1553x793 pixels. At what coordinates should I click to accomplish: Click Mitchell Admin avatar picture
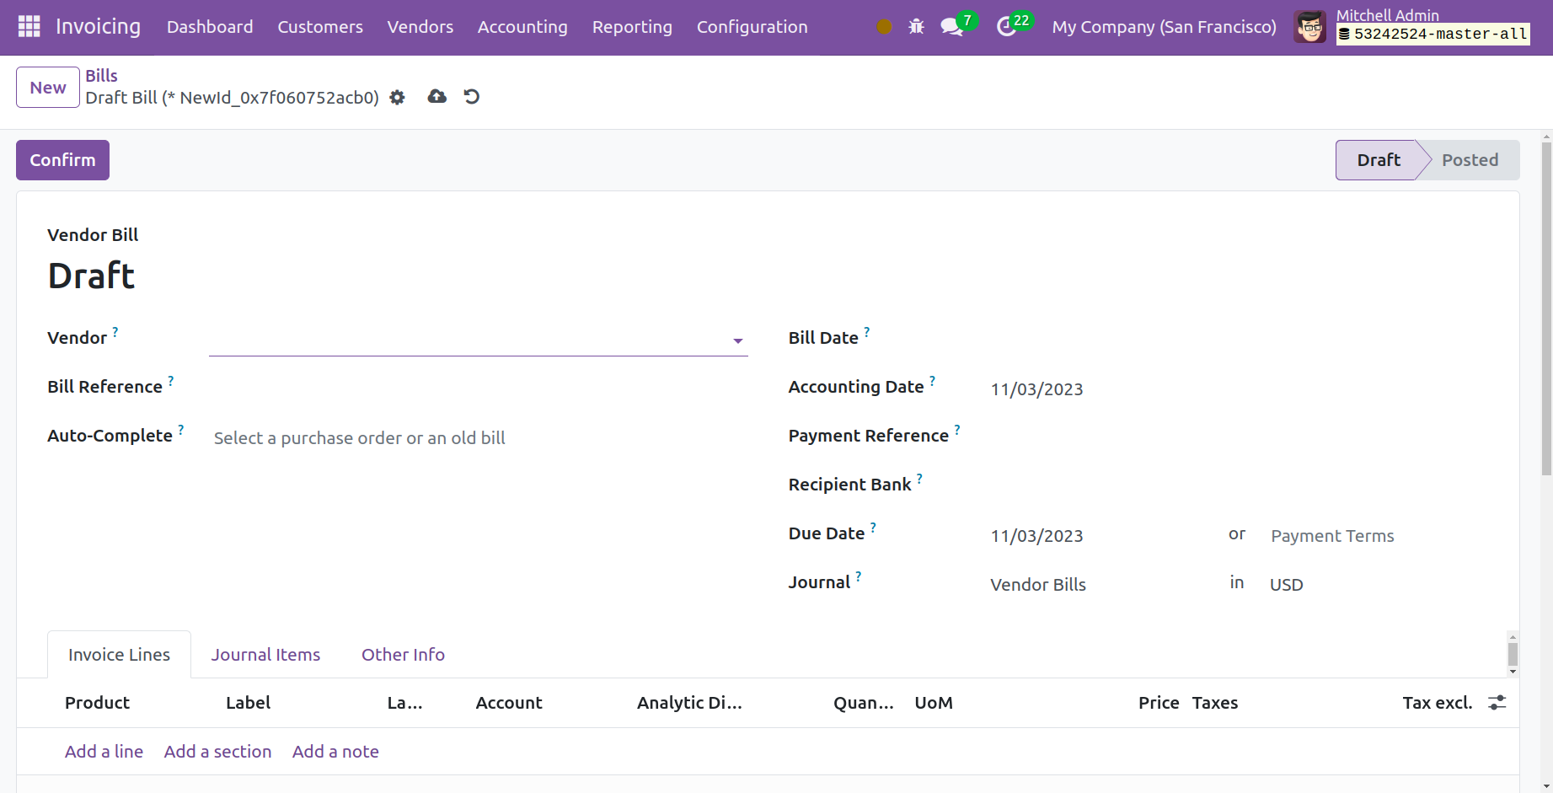click(1310, 27)
